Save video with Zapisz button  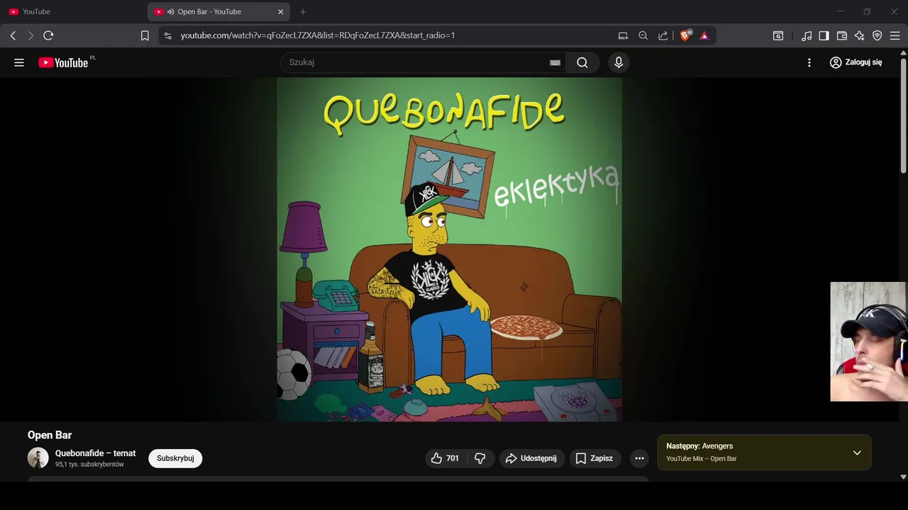pos(594,458)
